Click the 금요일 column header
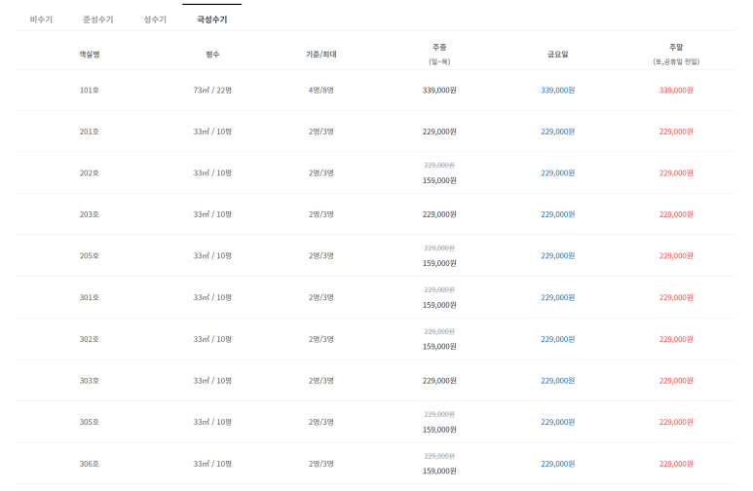This screenshot has width=753, height=491. pyautogui.click(x=557, y=55)
